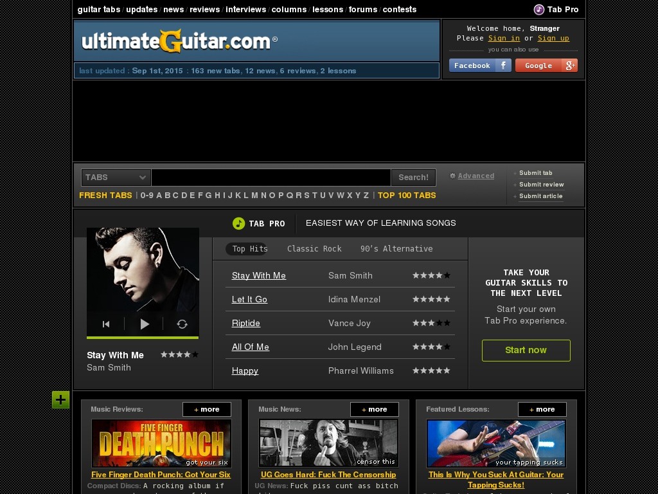Click the star rating for Let It Go
The image size is (658, 494).
pyautogui.click(x=431, y=299)
